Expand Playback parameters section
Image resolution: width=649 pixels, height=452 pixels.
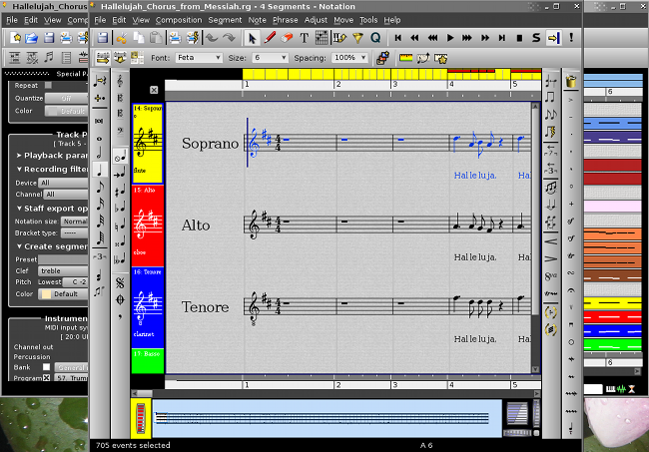pos(52,156)
